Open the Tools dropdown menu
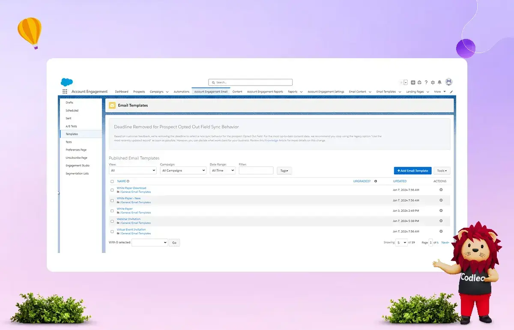 (442, 171)
